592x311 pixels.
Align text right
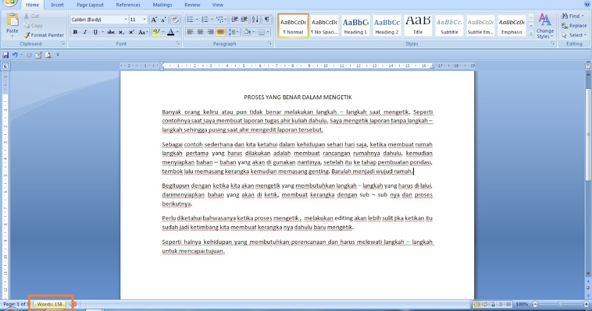click(211, 32)
